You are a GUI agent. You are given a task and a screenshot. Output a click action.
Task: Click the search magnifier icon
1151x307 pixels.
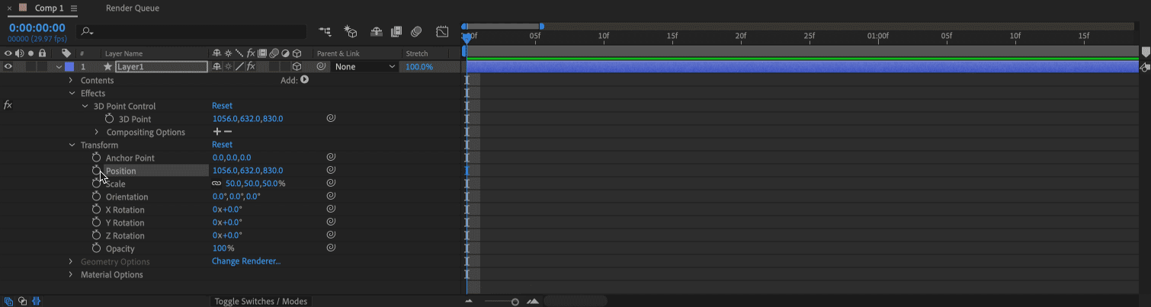coord(87,31)
